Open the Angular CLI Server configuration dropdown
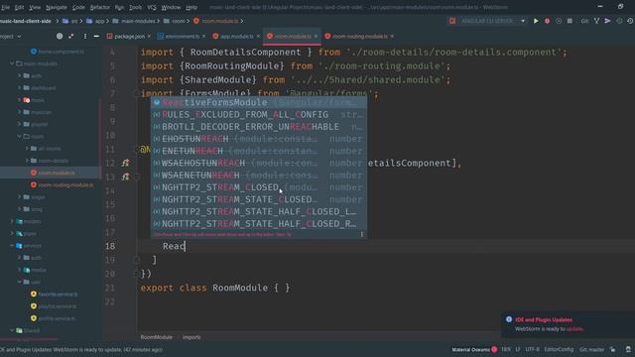Image resolution: width=635 pixels, height=357 pixels. [x=523, y=21]
